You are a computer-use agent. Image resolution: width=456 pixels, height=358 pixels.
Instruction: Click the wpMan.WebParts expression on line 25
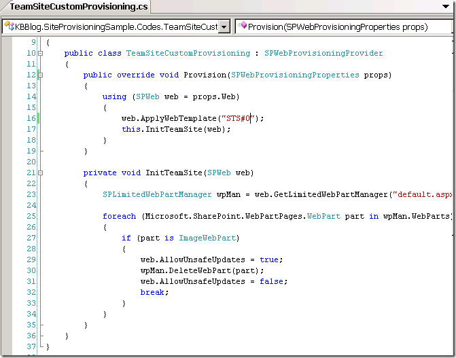[x=417, y=216]
